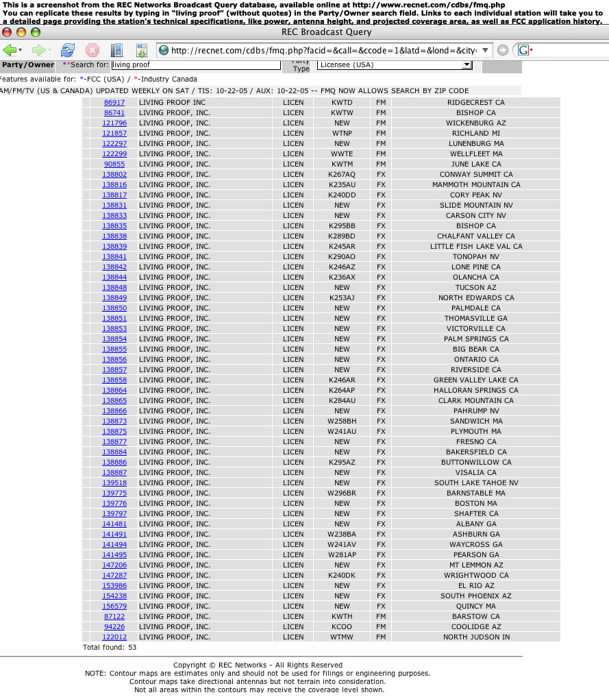Select call sign K267AQ cell
The width and height of the screenshot is (609, 697).
(x=342, y=175)
